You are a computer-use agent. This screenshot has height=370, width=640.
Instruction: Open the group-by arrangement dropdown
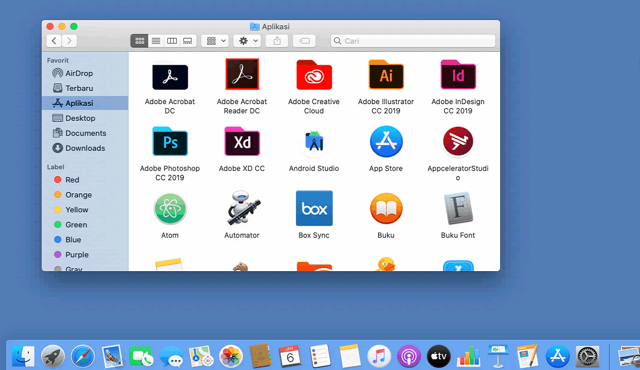pos(215,41)
